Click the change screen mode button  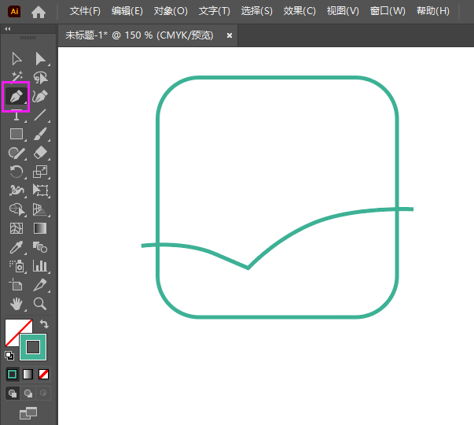pos(28,412)
